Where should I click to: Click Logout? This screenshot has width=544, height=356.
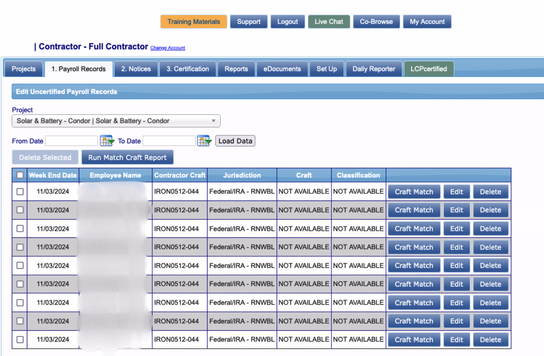(288, 22)
